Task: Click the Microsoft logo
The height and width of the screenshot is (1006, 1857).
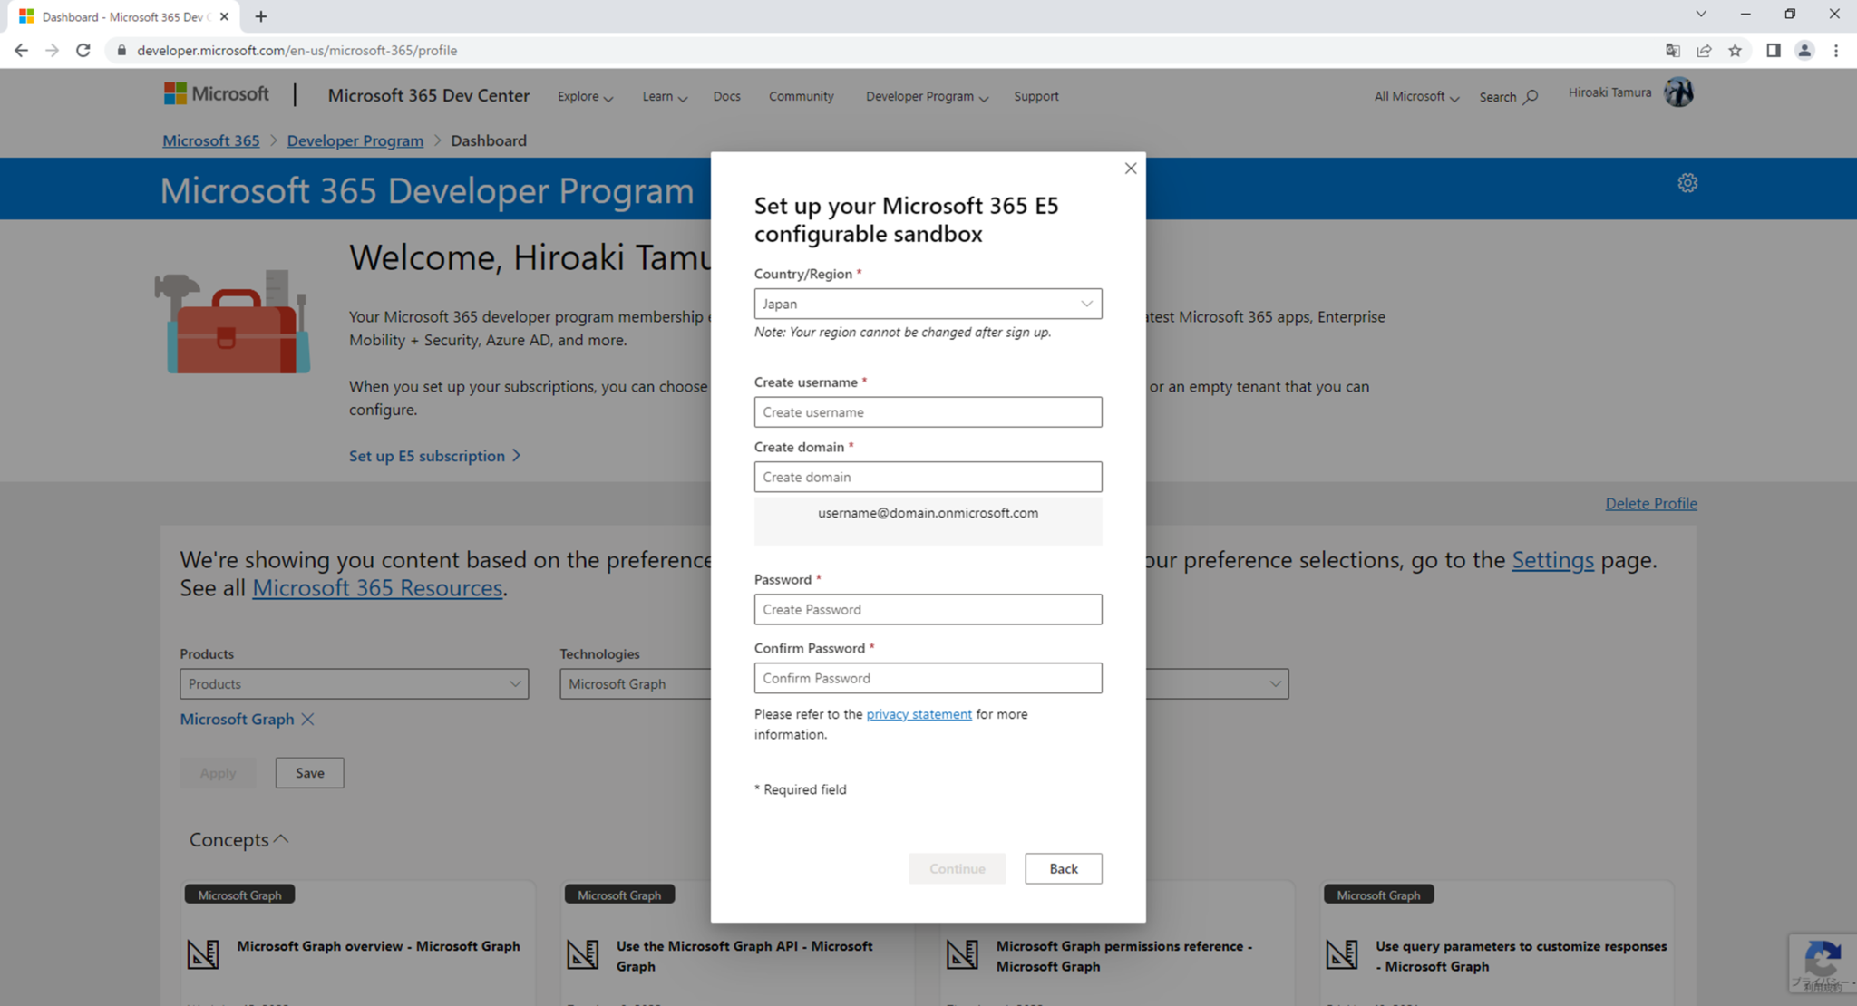Action: click(215, 93)
